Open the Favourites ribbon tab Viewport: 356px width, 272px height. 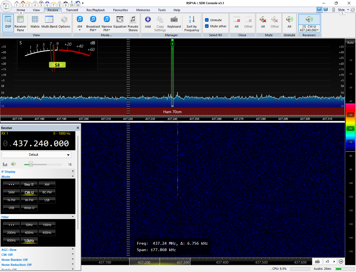[120, 10]
